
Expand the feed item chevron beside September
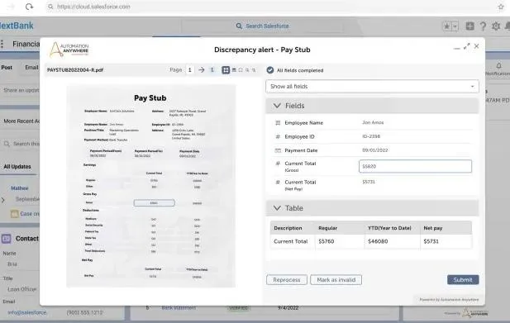tap(3, 200)
